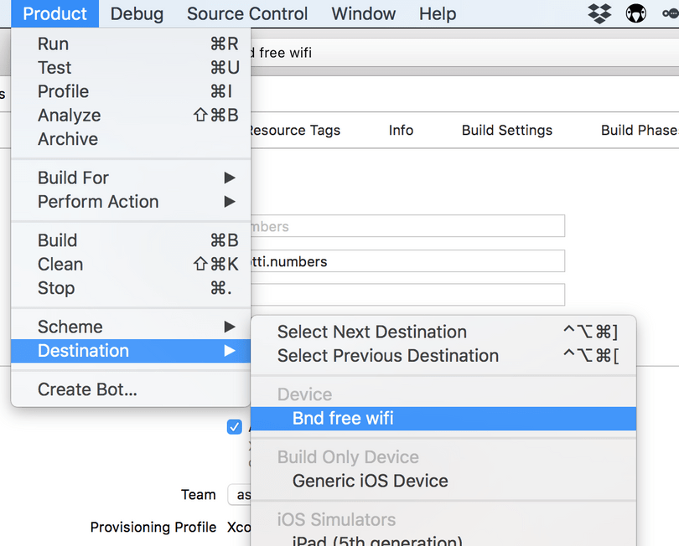Select Bnd free wifi as destination device
This screenshot has width=679, height=546.
tap(342, 417)
